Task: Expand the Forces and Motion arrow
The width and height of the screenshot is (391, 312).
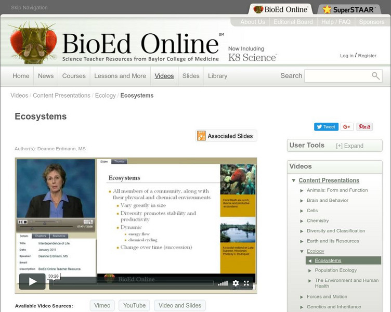Action: coord(302,297)
